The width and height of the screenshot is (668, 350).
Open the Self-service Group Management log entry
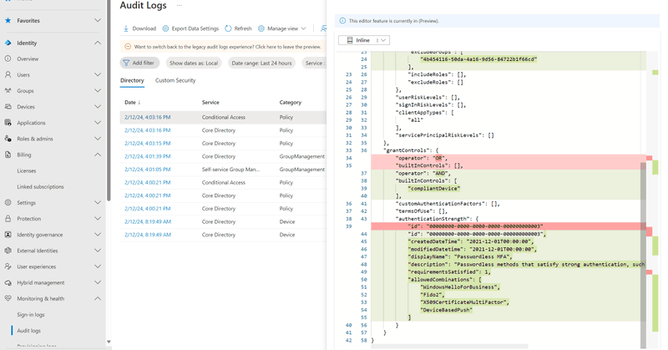[223, 170]
